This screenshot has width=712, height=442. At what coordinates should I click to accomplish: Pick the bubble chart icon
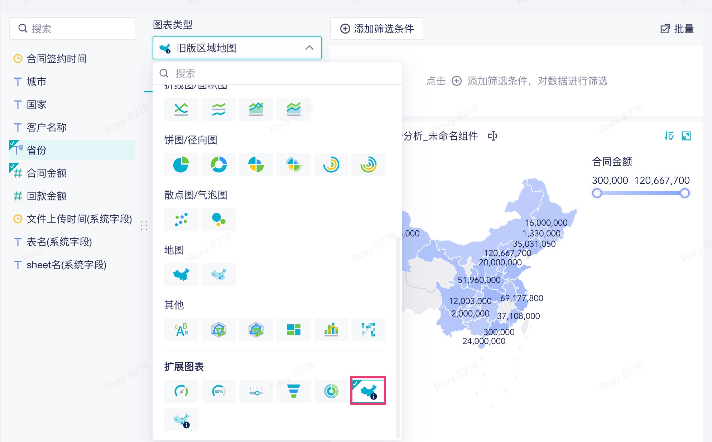click(x=218, y=220)
